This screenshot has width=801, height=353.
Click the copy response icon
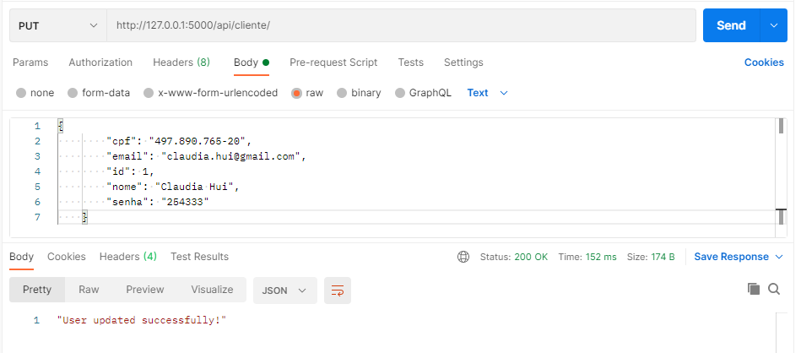pos(754,289)
